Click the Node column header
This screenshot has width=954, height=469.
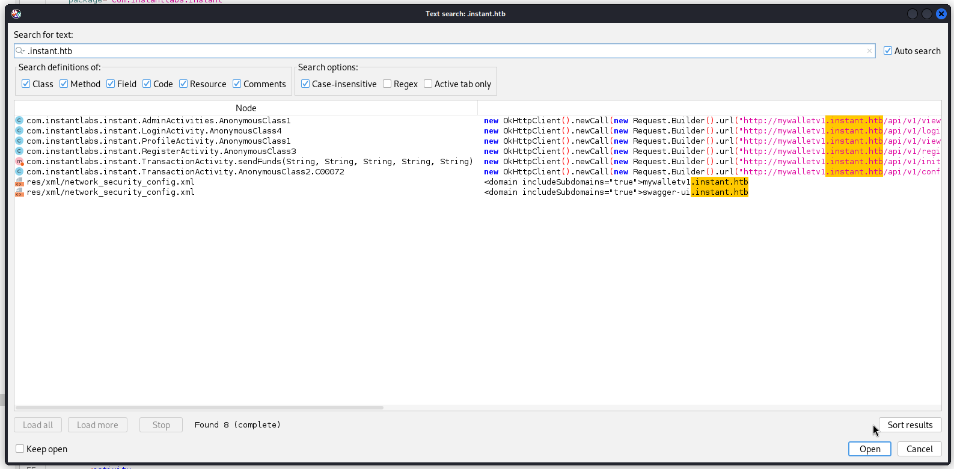(246, 108)
